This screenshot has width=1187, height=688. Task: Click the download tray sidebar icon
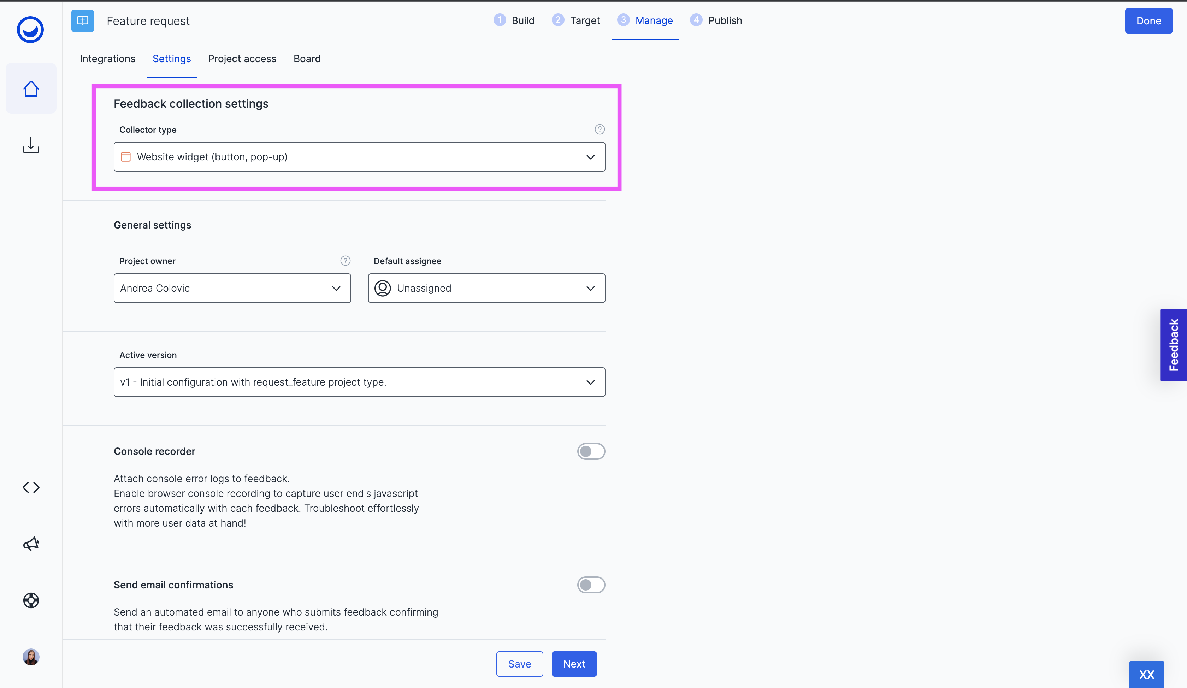coord(31,145)
